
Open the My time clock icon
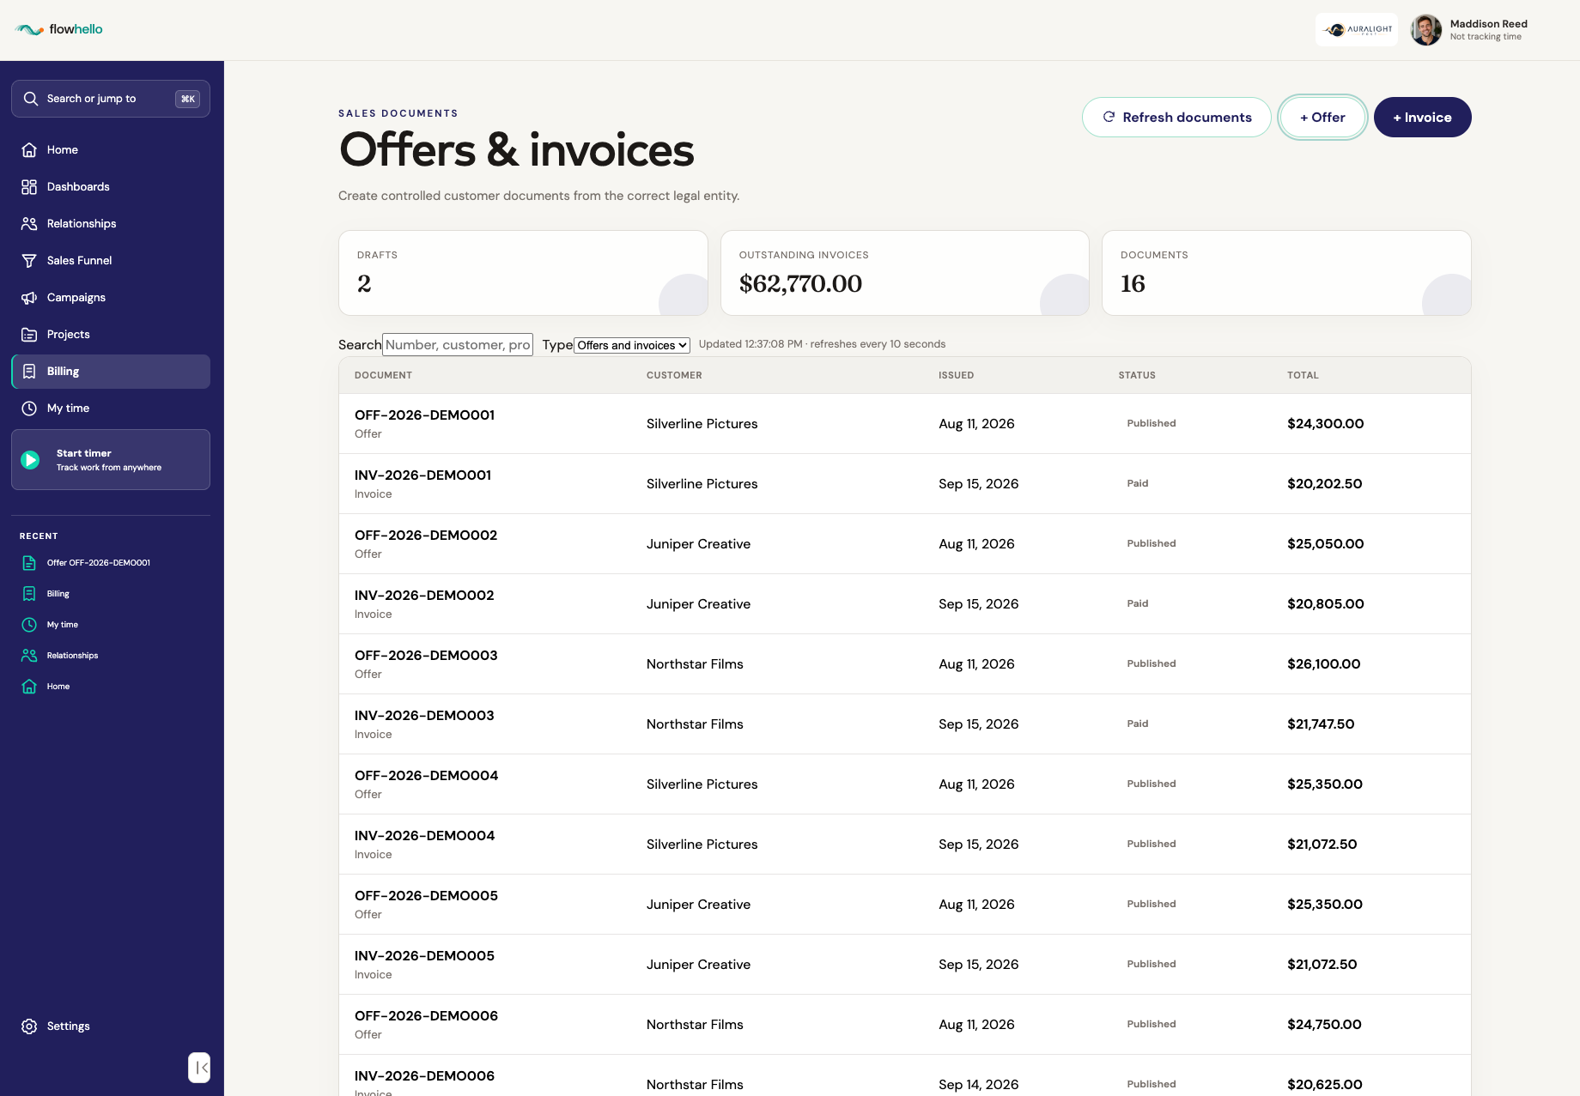(x=29, y=409)
